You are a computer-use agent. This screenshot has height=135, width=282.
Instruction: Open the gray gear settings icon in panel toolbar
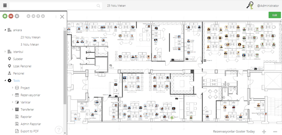pos(17,16)
